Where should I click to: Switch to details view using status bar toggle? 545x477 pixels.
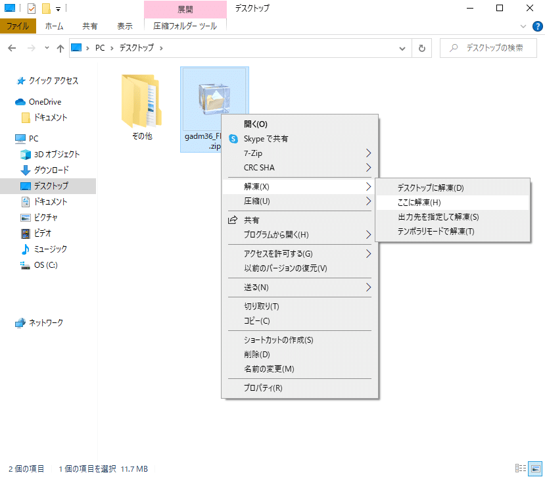click(x=521, y=468)
